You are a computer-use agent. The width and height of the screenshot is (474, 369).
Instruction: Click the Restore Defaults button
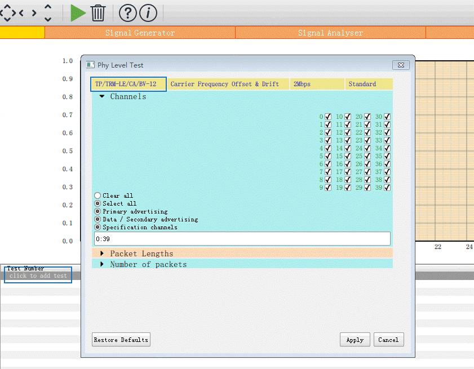coord(121,340)
